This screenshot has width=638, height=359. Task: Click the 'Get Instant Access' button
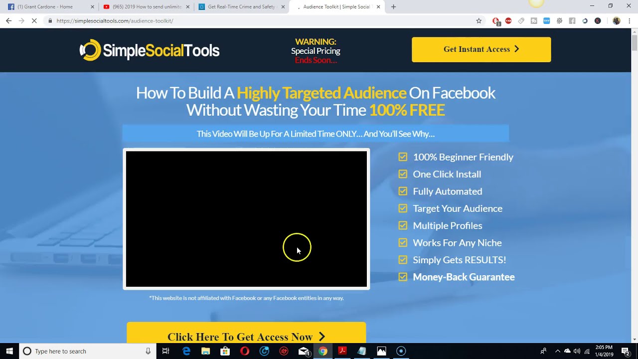(481, 49)
